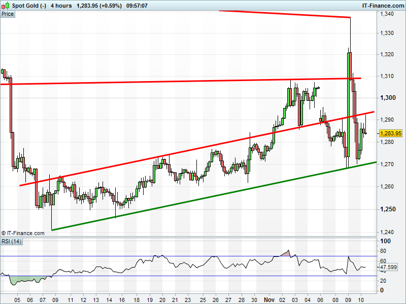Click the date label 13 on time axis
406x304 pixels.
tap(96, 300)
